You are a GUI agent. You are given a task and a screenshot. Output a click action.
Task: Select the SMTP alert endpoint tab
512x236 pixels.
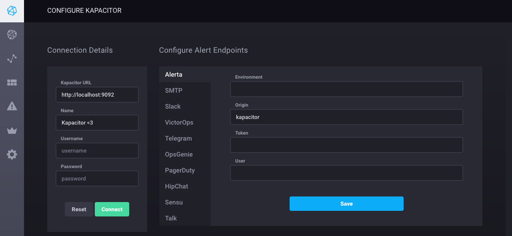point(174,91)
